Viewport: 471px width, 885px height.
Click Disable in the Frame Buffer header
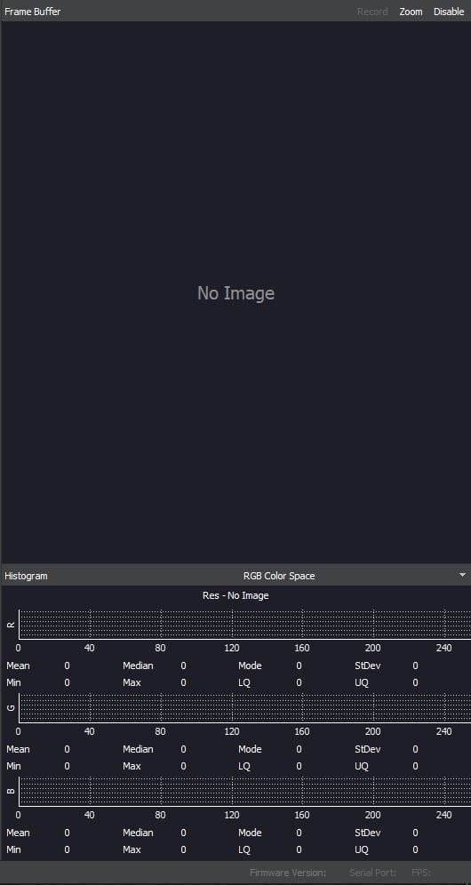pyautogui.click(x=449, y=12)
